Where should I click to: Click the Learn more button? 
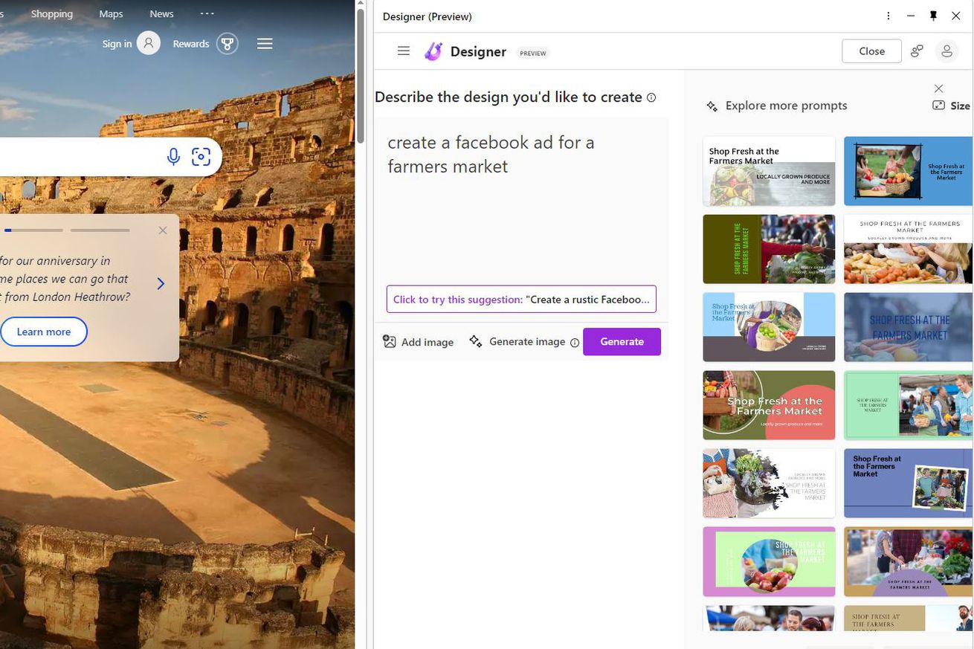pyautogui.click(x=44, y=332)
